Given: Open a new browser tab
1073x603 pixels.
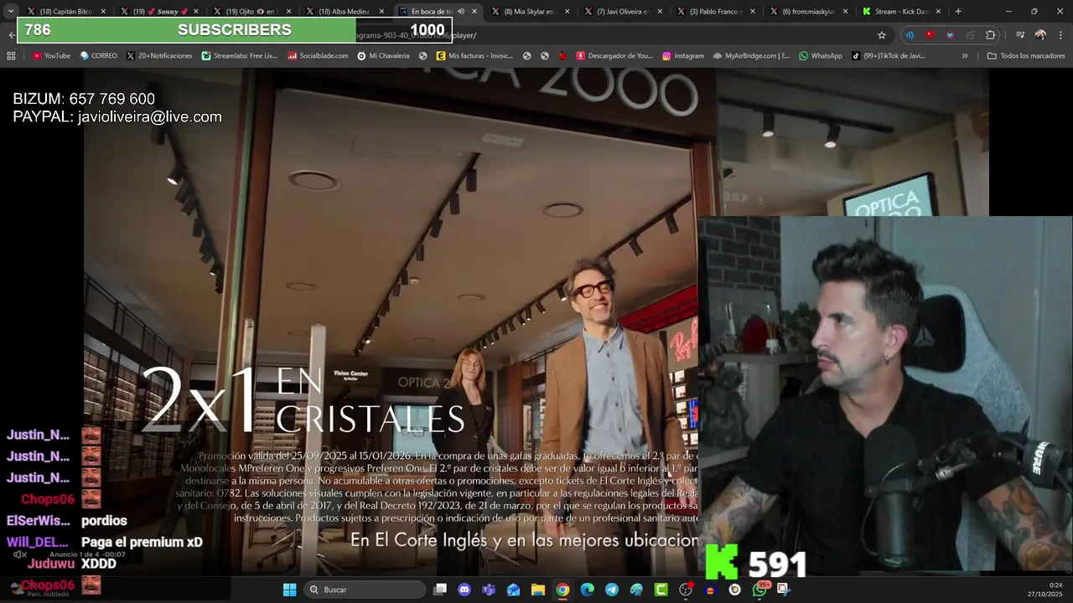Looking at the screenshot, I should pyautogui.click(x=958, y=12).
